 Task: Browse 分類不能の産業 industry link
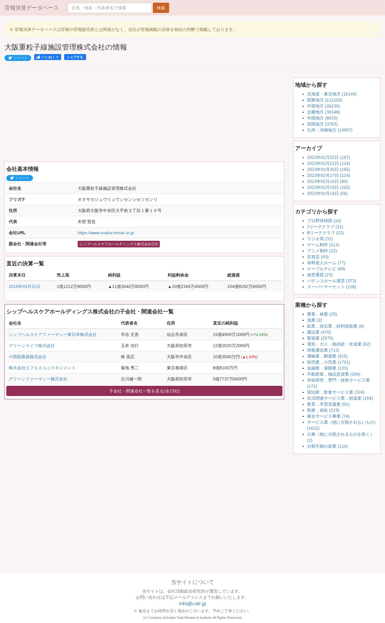(327, 446)
